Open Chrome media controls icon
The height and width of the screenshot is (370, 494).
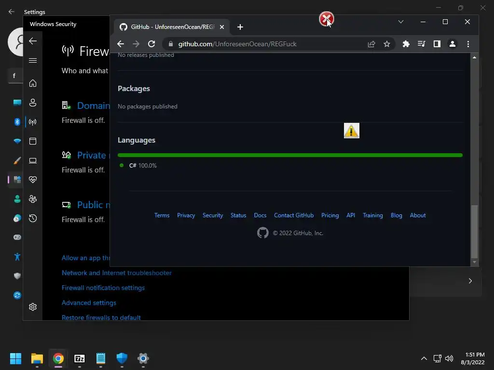point(422,44)
